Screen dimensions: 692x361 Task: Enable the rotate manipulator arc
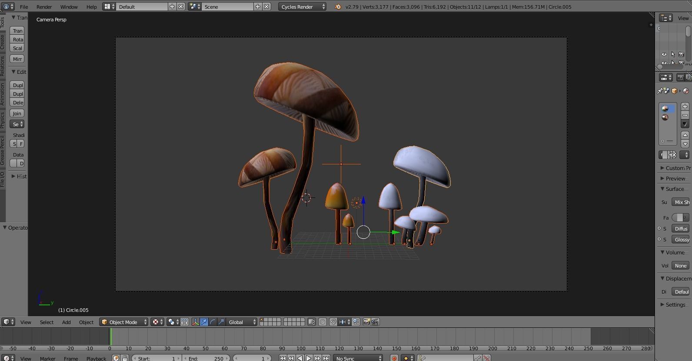(213, 322)
